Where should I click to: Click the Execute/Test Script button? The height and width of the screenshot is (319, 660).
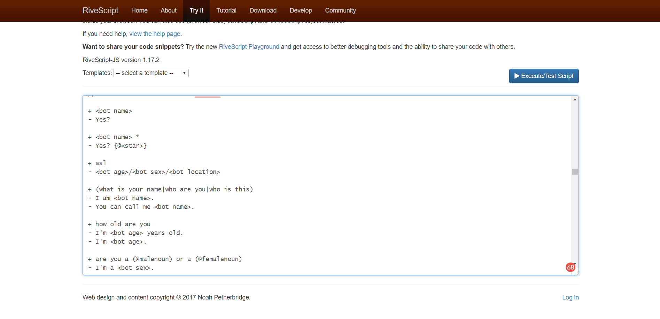click(x=544, y=76)
